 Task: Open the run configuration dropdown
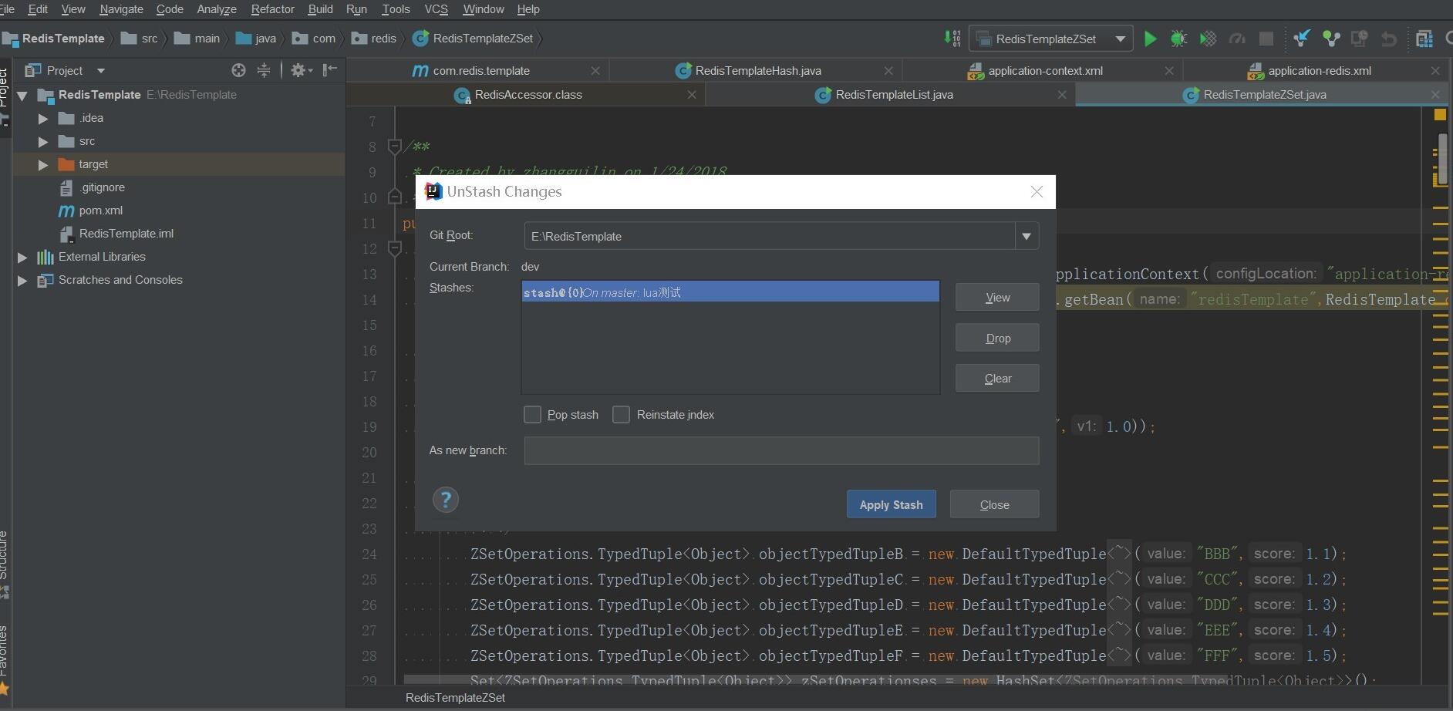click(1121, 39)
